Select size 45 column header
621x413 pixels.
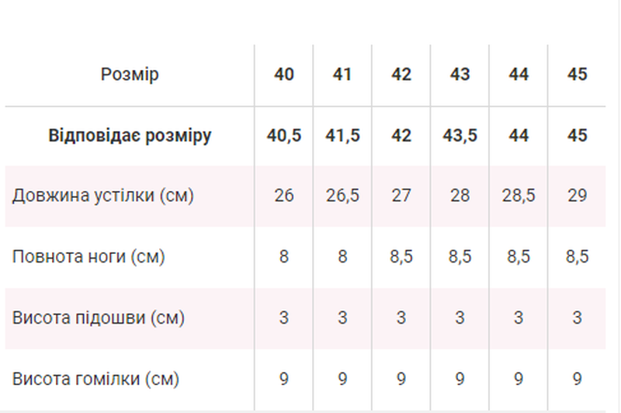pos(577,75)
